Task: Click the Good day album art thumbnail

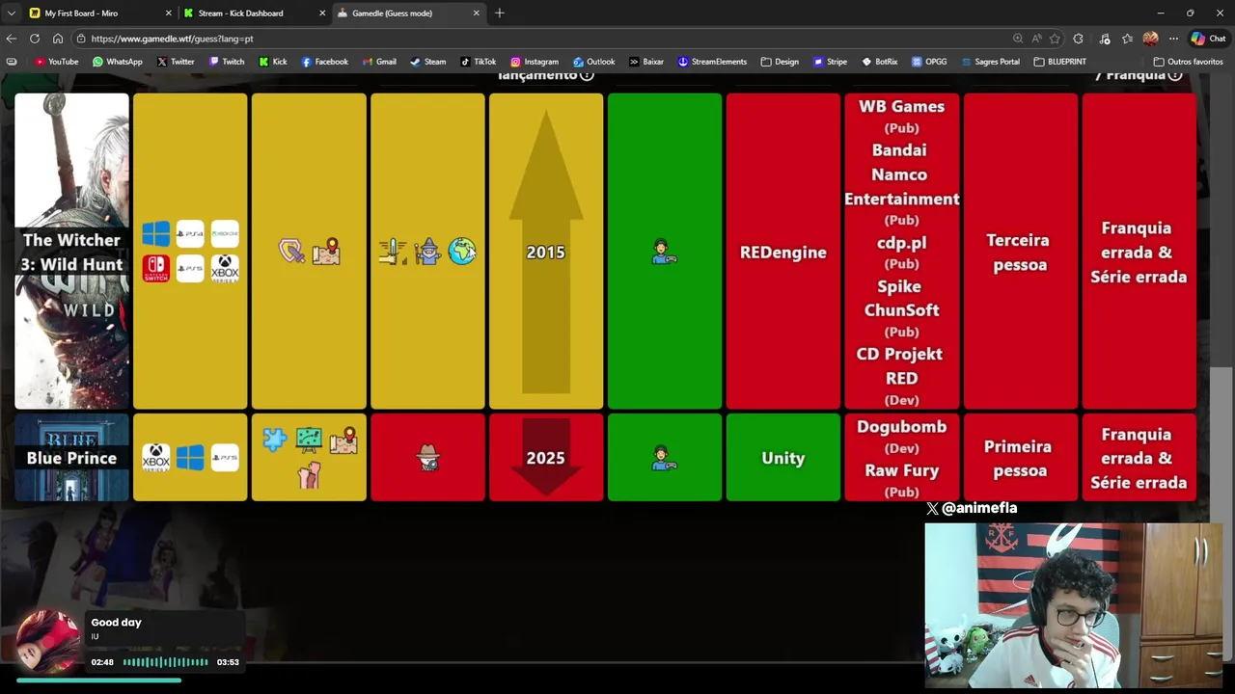Action: [x=47, y=641]
